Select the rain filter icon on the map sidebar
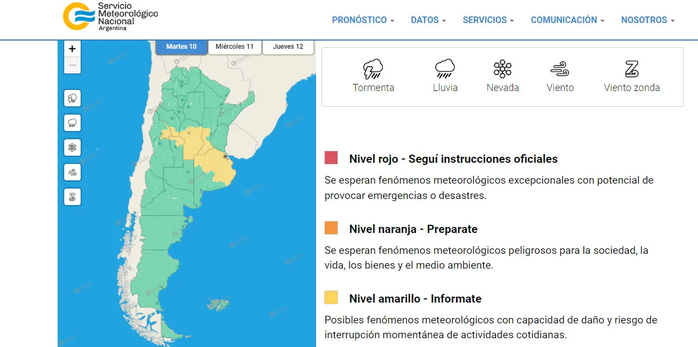The height and width of the screenshot is (347, 698). 72,123
